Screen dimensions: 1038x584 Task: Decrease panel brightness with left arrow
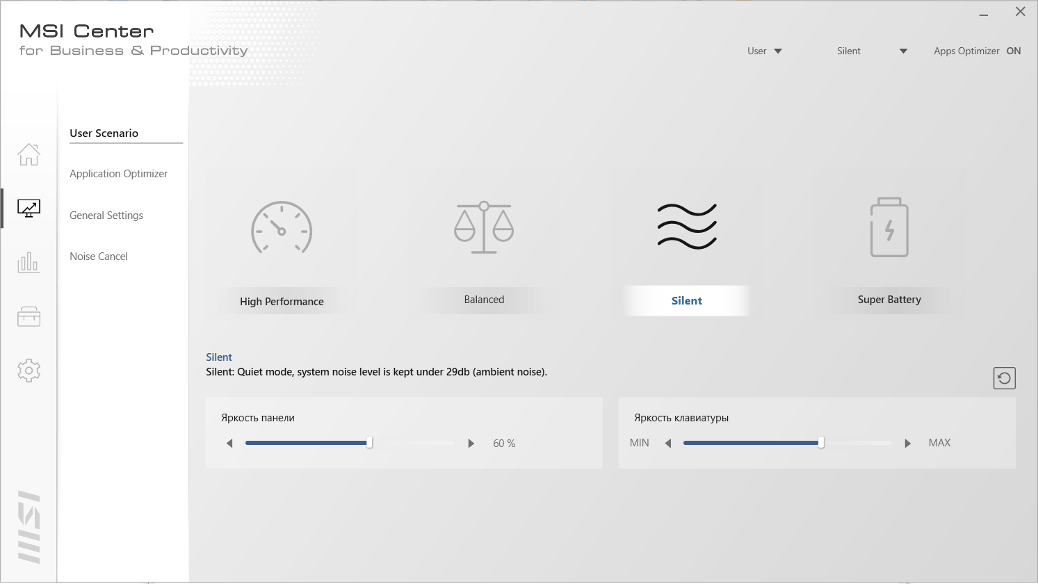click(x=229, y=444)
